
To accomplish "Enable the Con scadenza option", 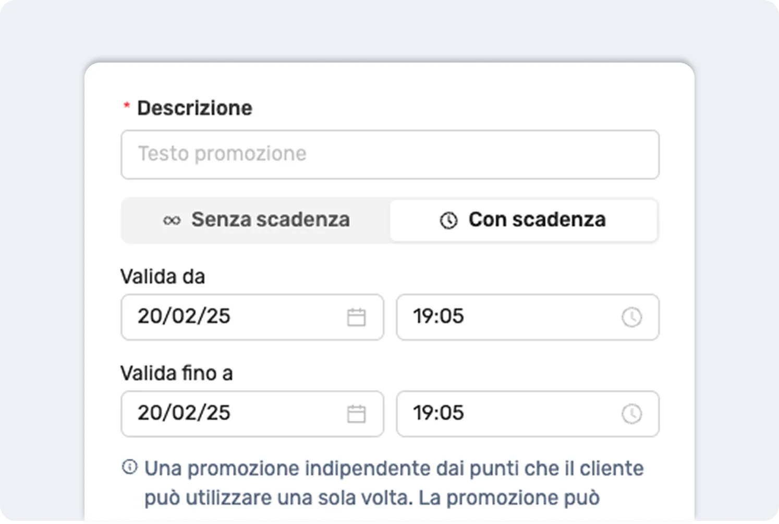I will click(524, 220).
